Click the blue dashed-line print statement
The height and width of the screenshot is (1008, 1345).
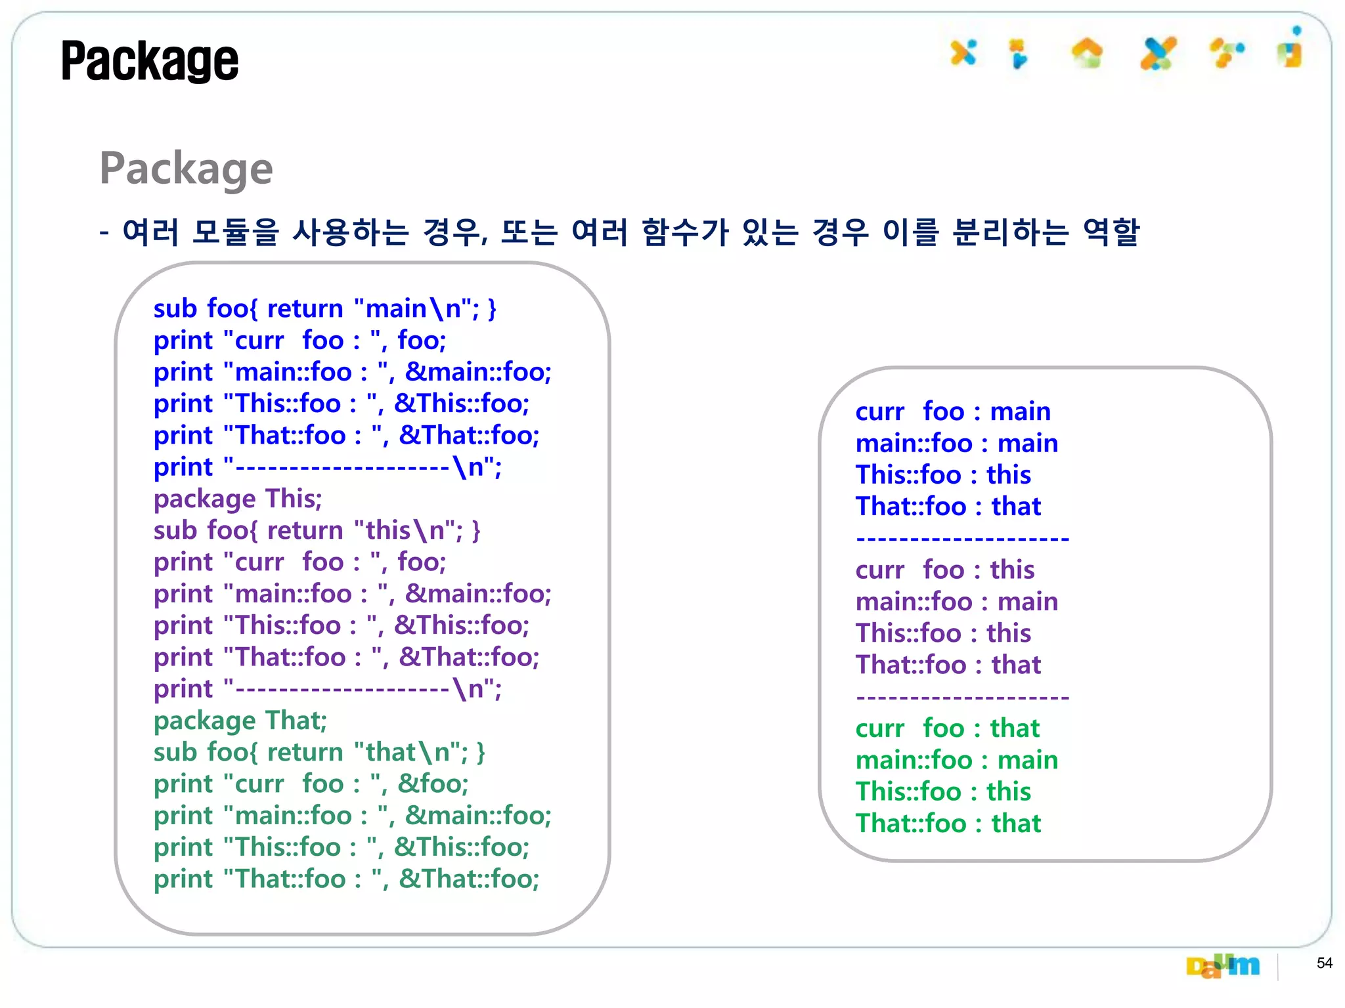click(x=328, y=467)
